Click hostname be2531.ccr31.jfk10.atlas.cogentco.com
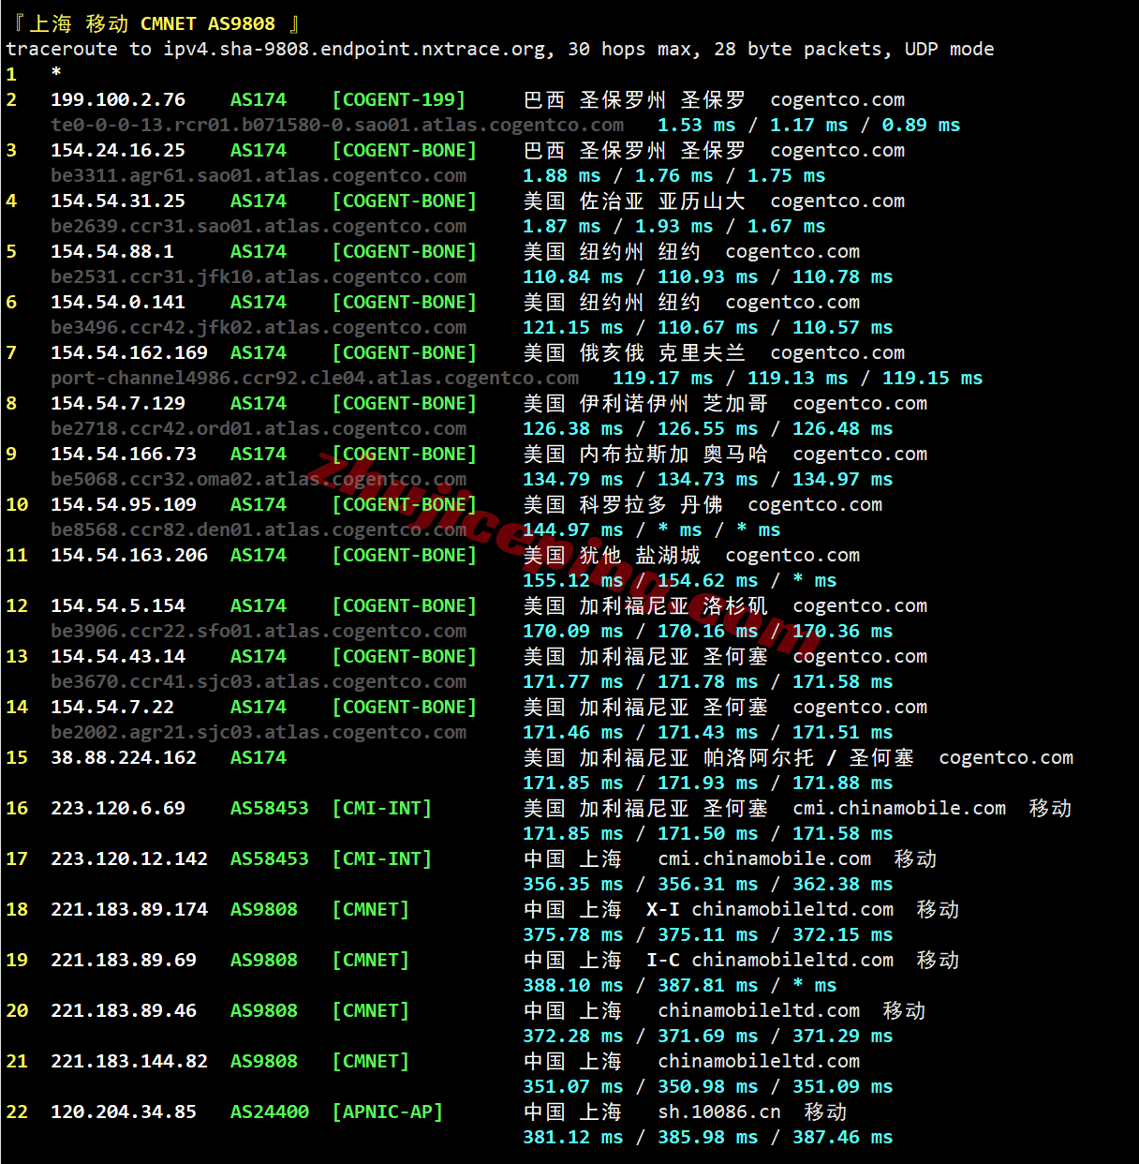The width and height of the screenshot is (1139, 1164). tap(259, 277)
